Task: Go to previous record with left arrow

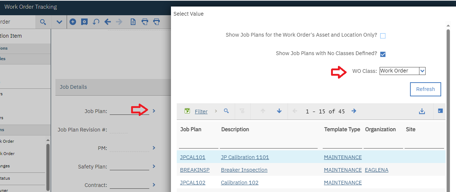Action: (108, 22)
